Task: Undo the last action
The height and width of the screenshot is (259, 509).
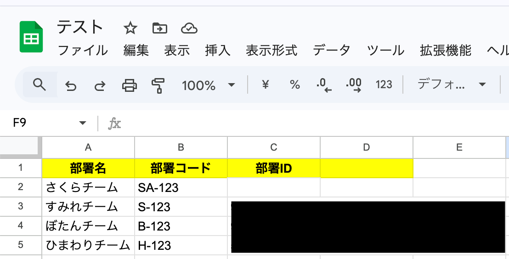Action: [x=70, y=86]
